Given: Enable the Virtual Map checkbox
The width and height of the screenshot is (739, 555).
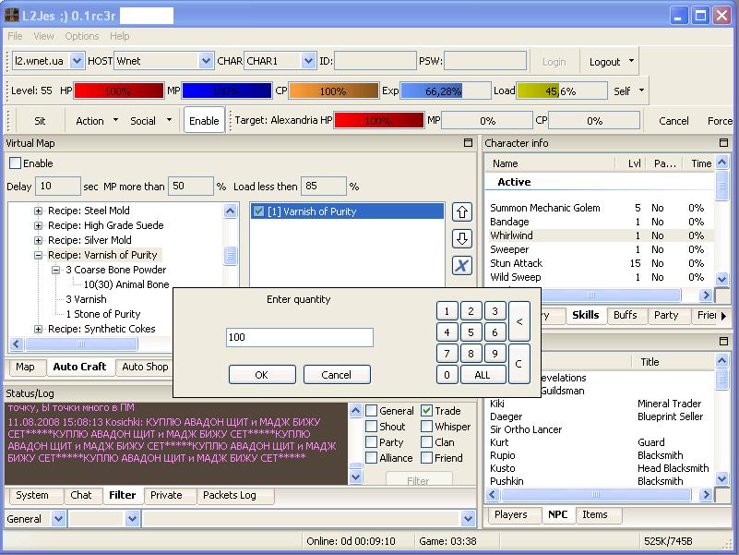Looking at the screenshot, I should pos(15,163).
